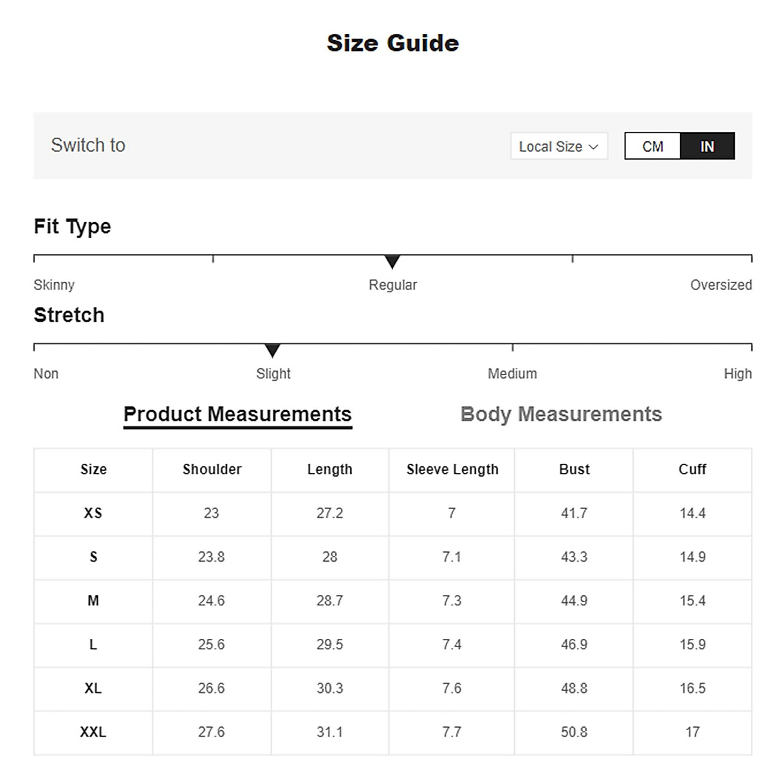Select the XXL size row label
Image resolution: width=772 pixels, height=772 pixels.
[93, 732]
